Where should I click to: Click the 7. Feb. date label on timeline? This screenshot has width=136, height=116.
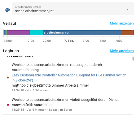pos(69,41)
